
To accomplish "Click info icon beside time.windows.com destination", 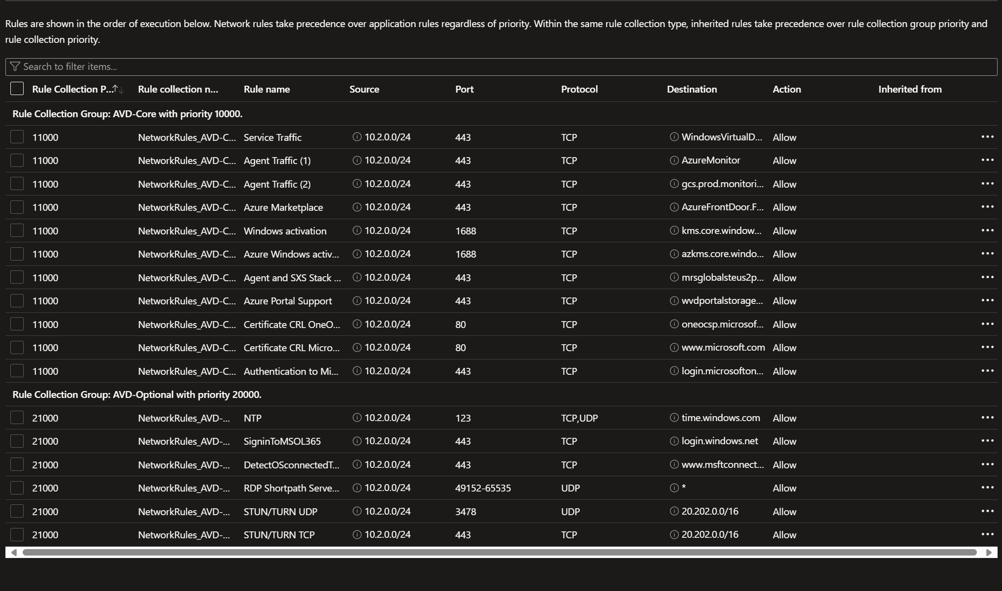I will [x=674, y=418].
